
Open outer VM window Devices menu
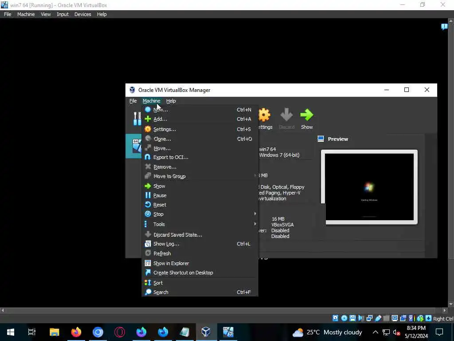pyautogui.click(x=82, y=14)
